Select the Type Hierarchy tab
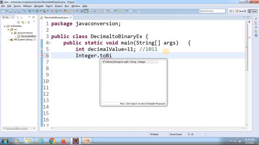Screen dimensions: 259x145 pos(21,17)
